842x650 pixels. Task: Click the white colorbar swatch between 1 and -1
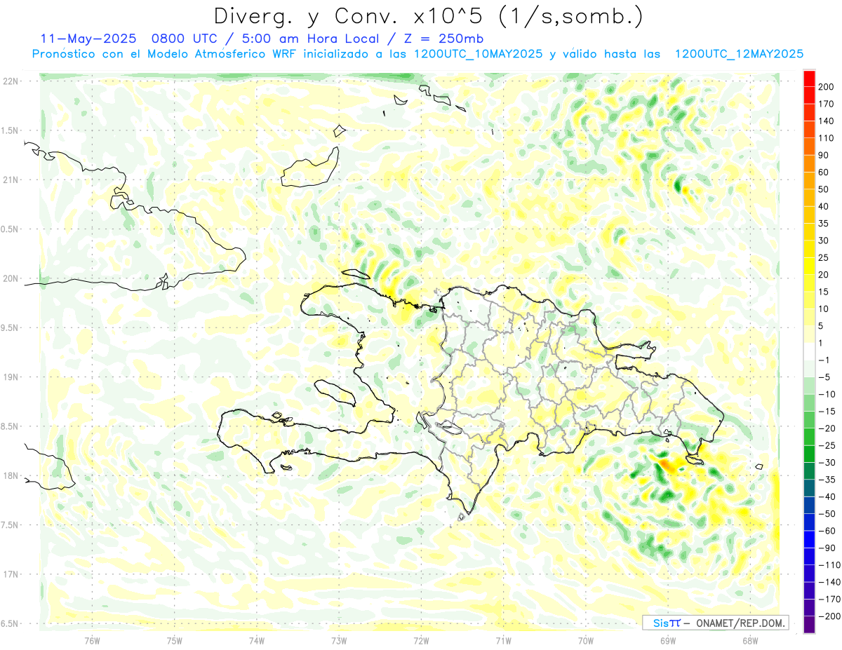tap(809, 352)
